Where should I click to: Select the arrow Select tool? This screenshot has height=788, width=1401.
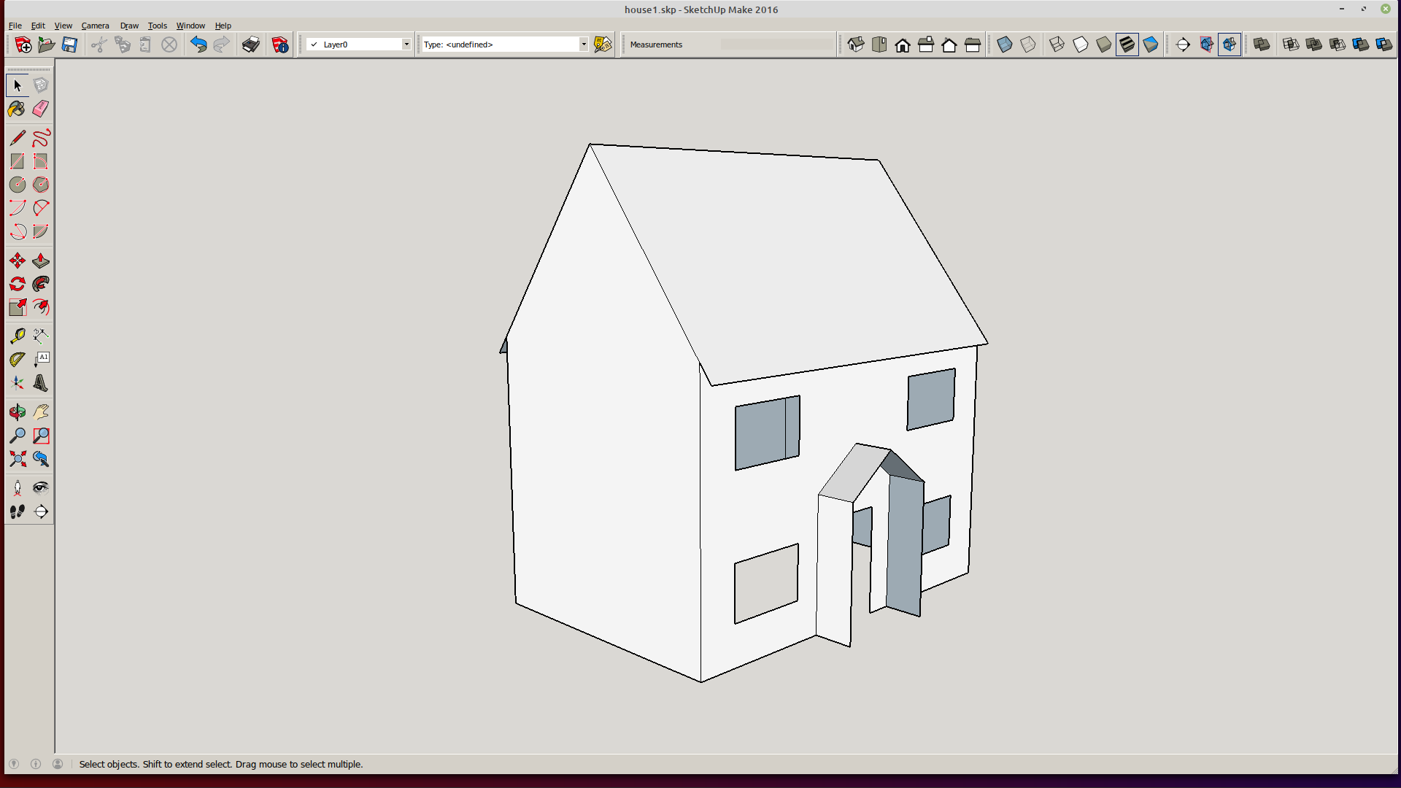[x=18, y=85]
